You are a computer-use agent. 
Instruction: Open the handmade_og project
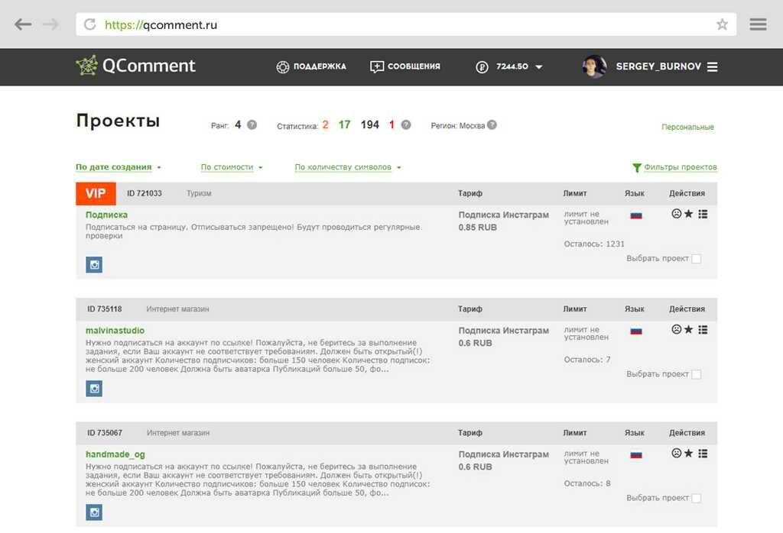115,454
